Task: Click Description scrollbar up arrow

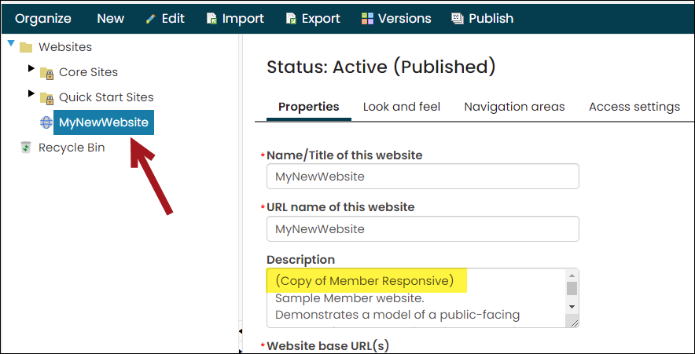Action: 572,275
